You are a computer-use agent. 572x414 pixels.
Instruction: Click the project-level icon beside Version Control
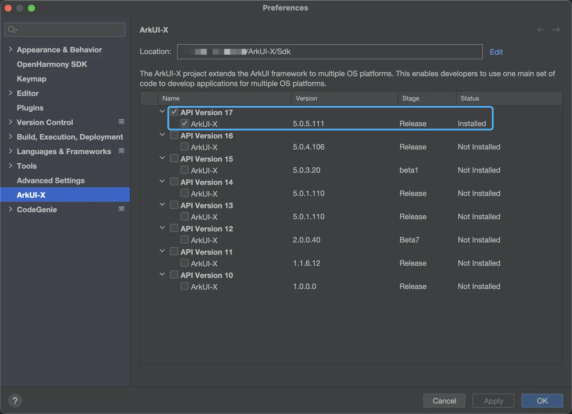[x=121, y=122]
